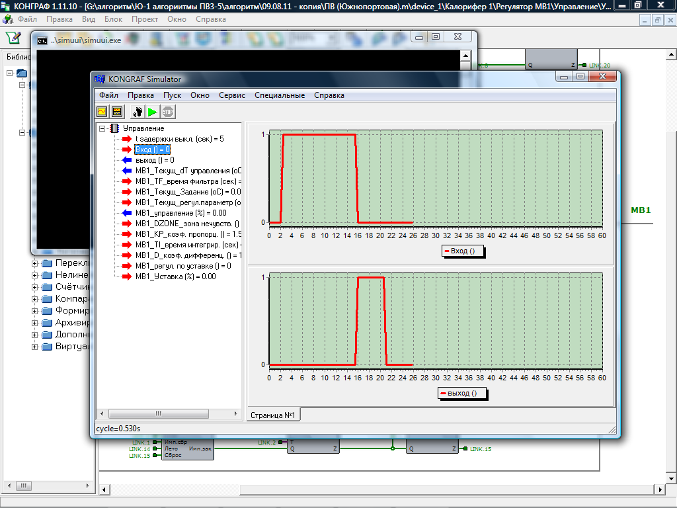The height and width of the screenshot is (508, 677).
Task: Click right arrow of library panel scrollbar
Action: pyautogui.click(x=88, y=486)
